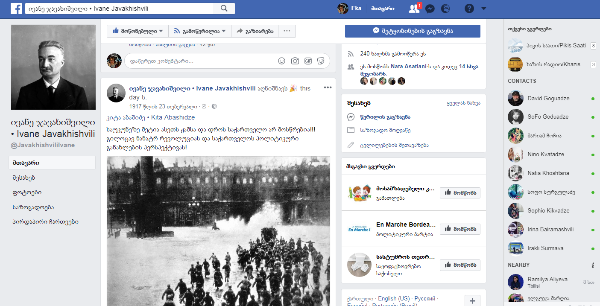
Task: Open the notifications globe icon
Action: [x=445, y=9]
